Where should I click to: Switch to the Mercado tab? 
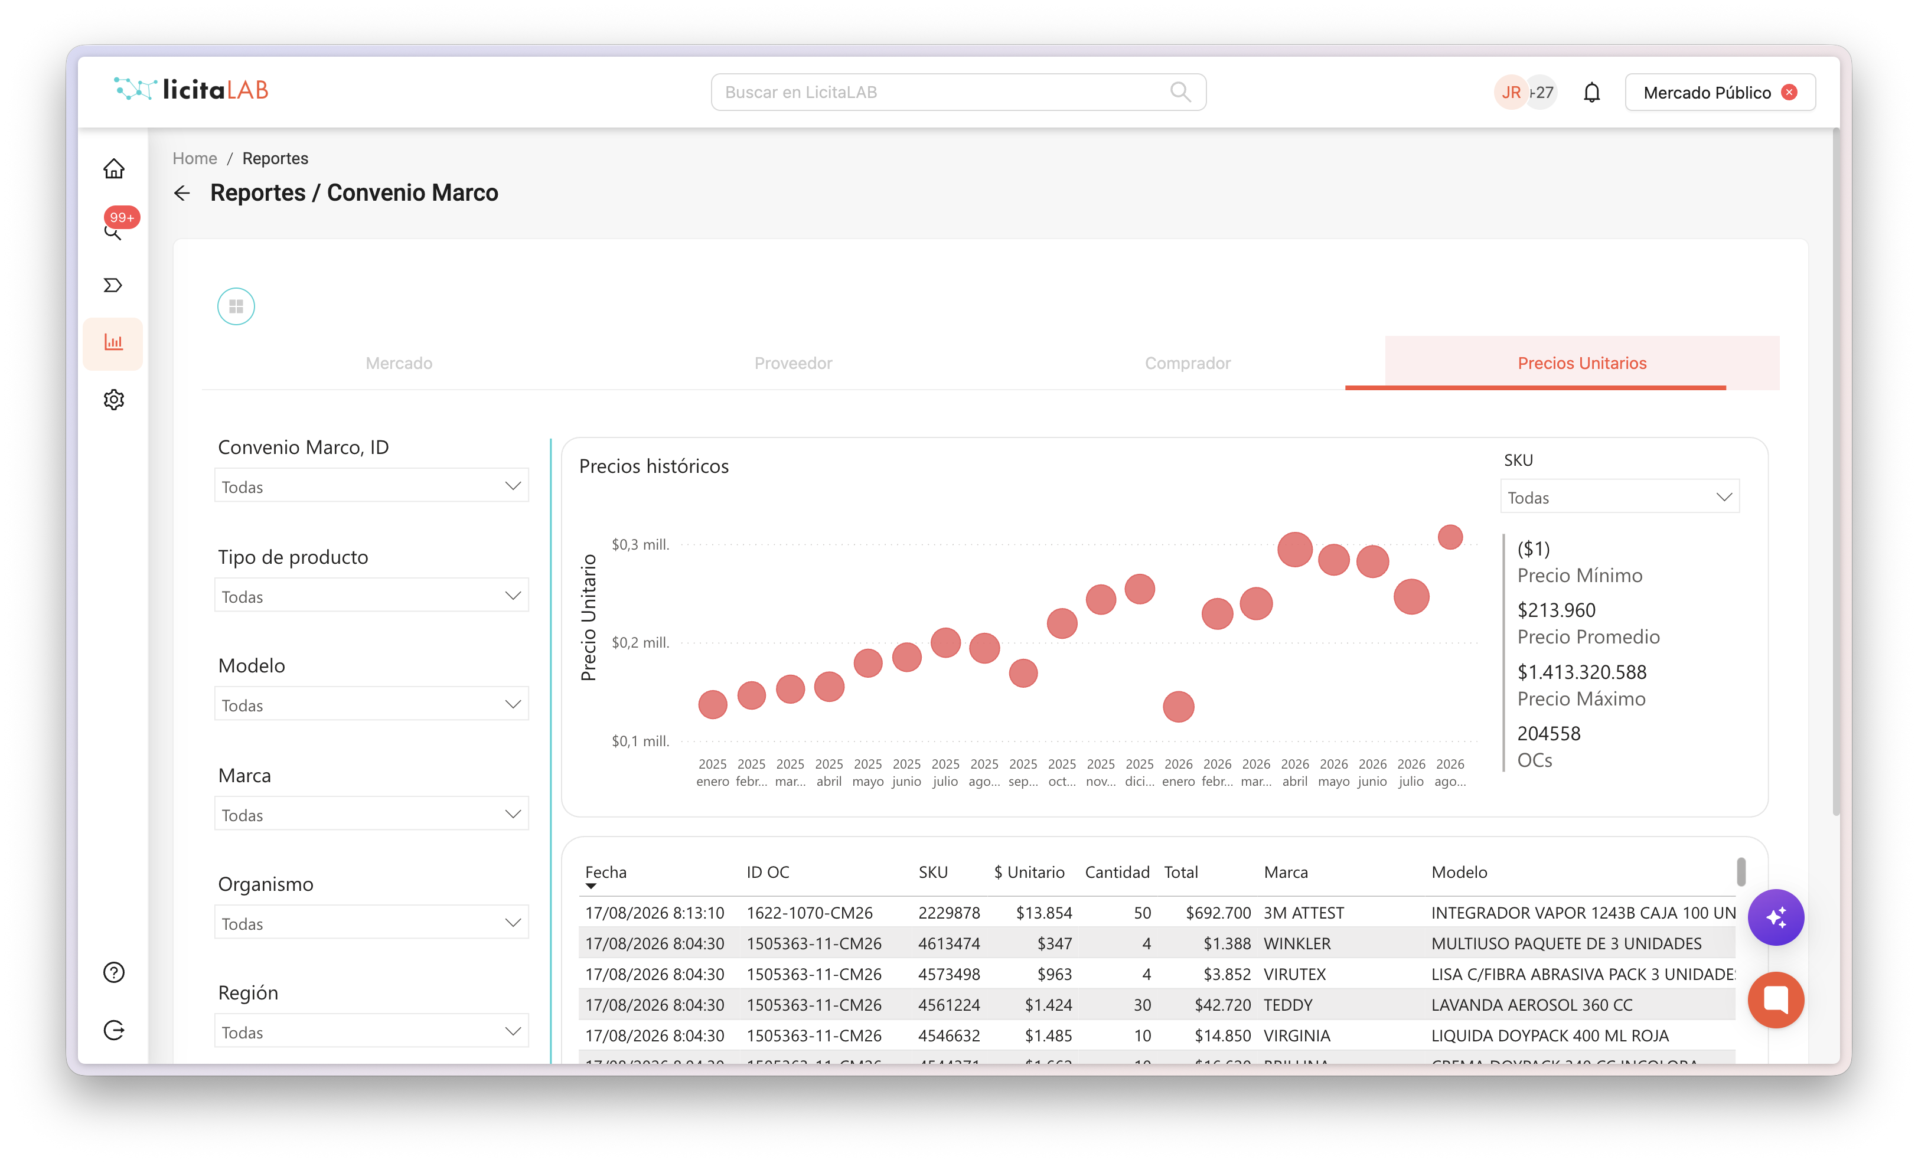(399, 362)
